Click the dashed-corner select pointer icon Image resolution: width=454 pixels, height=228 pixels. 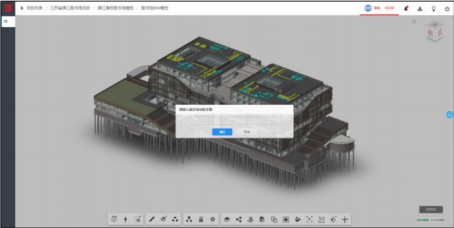pyautogui.click(x=309, y=220)
